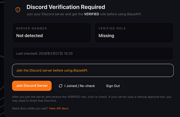Open the View API docs link
Image resolution: width=180 pixels, height=117 pixels.
pos(59,108)
